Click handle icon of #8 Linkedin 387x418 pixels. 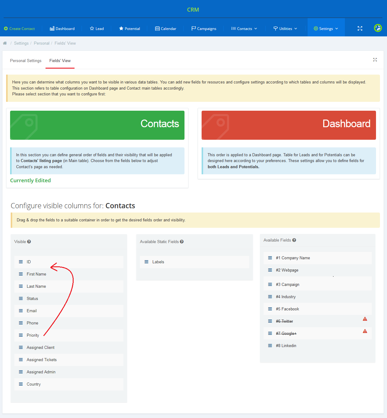point(270,346)
